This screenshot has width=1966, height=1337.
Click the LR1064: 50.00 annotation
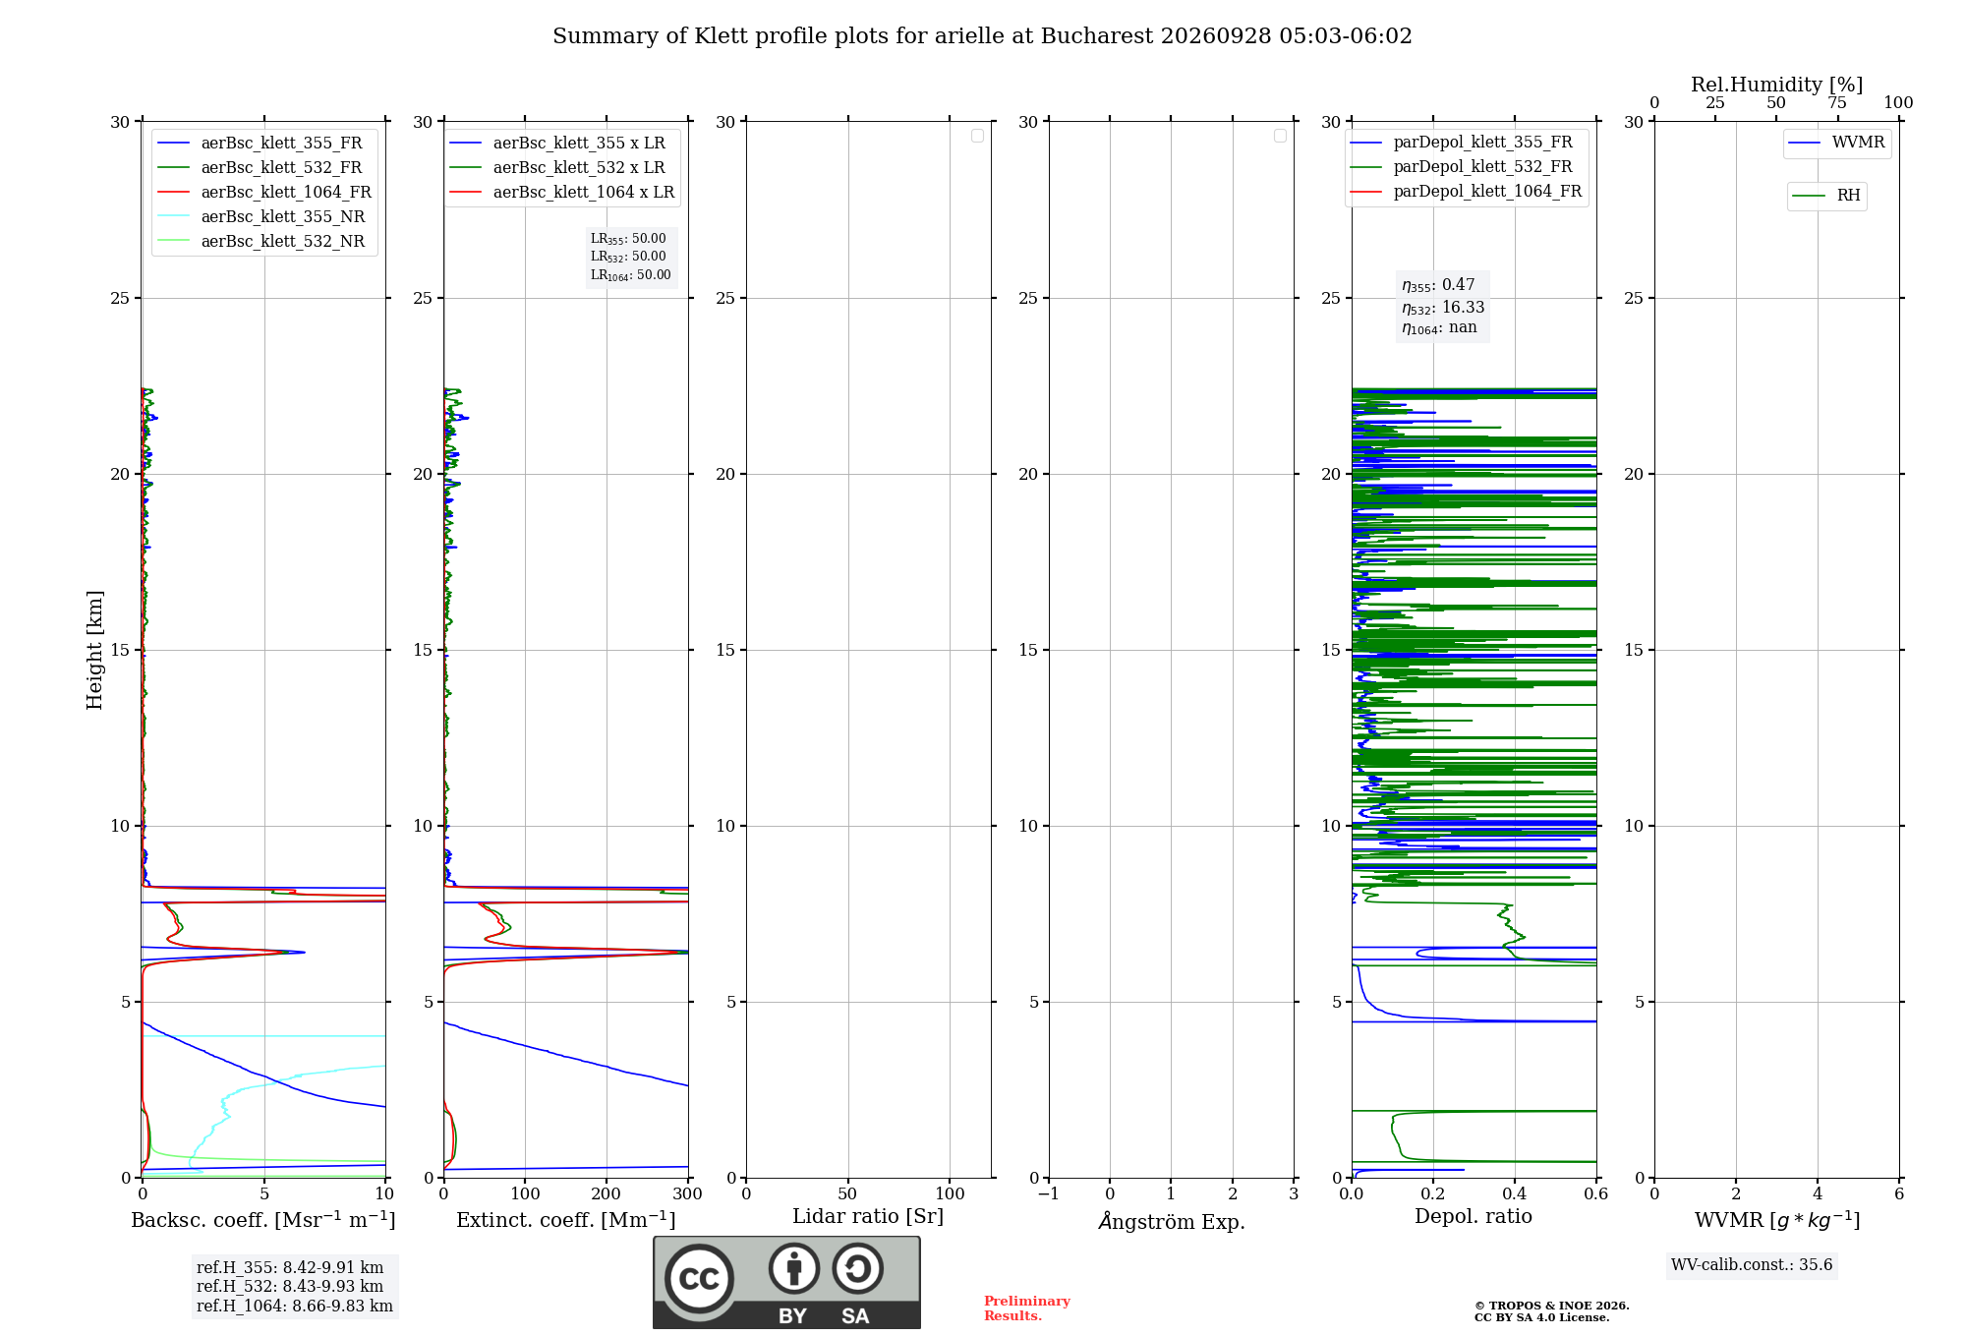click(x=630, y=275)
